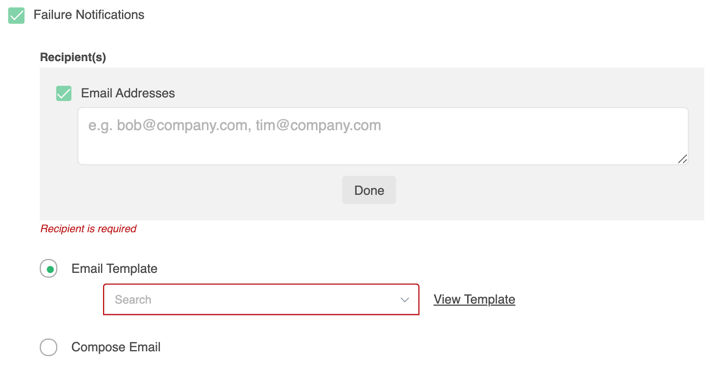Click the green checkmark beside Failure Notifications
Screen dimensions: 714x373
point(17,16)
